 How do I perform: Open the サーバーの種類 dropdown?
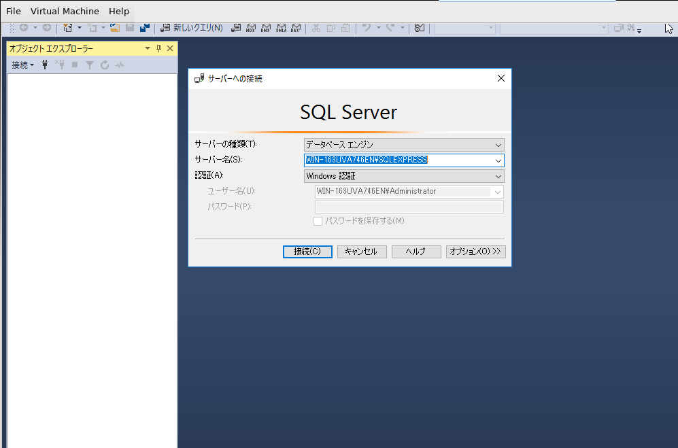pyautogui.click(x=498, y=145)
